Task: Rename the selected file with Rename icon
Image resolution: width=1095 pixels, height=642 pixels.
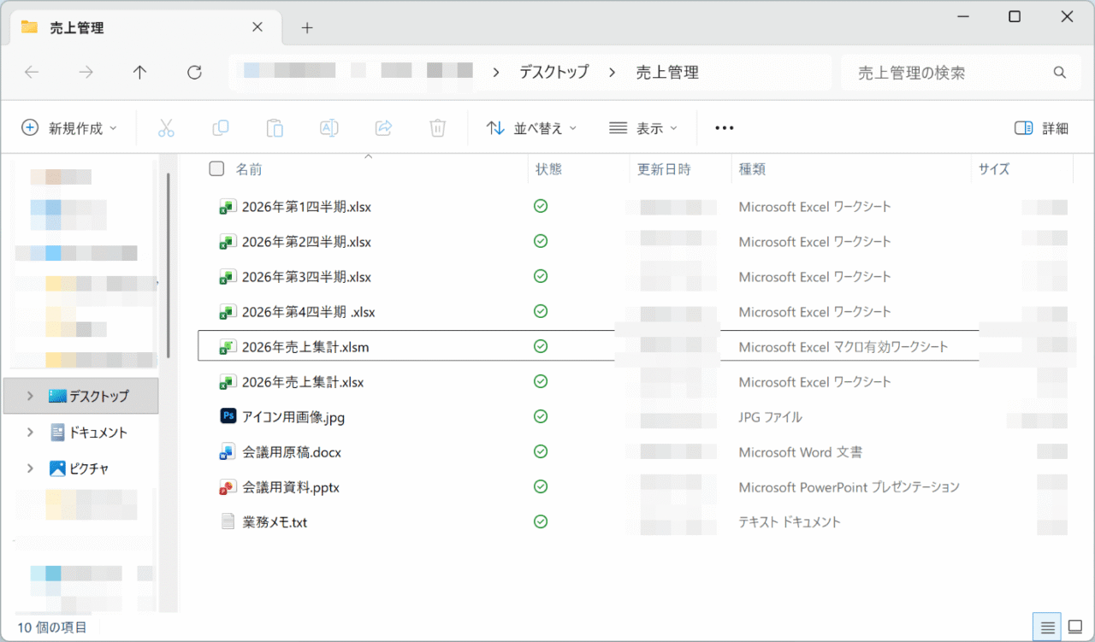Action: pos(328,127)
